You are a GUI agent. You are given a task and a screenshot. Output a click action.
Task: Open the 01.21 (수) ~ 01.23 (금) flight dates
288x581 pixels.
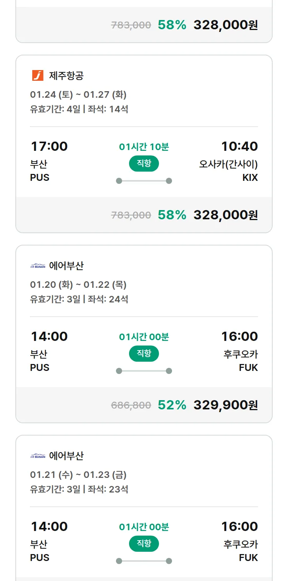pos(78,474)
